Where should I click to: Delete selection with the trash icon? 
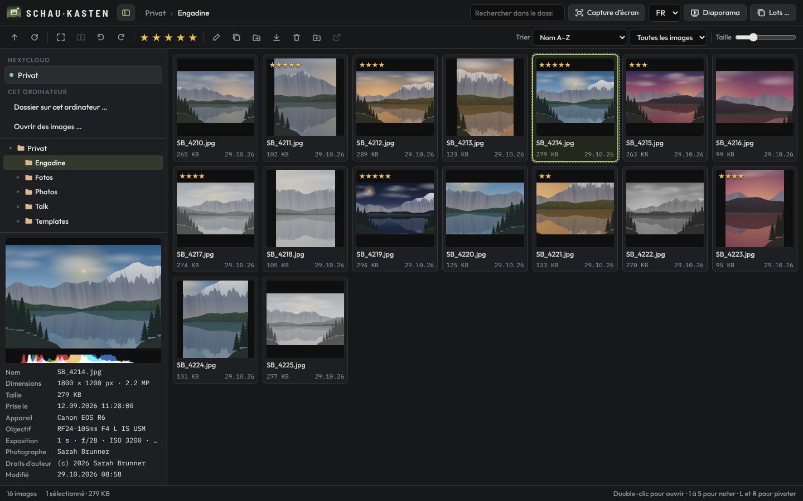pos(297,37)
